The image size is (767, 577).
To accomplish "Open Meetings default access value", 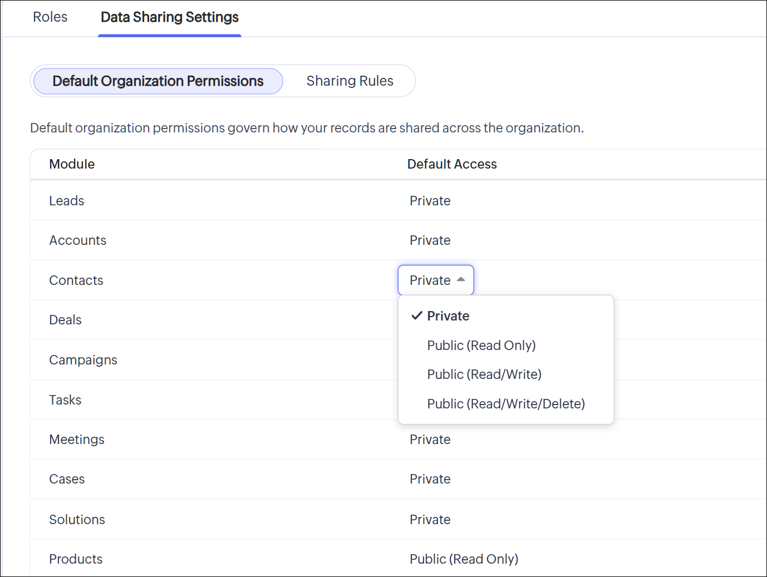I will pos(430,440).
